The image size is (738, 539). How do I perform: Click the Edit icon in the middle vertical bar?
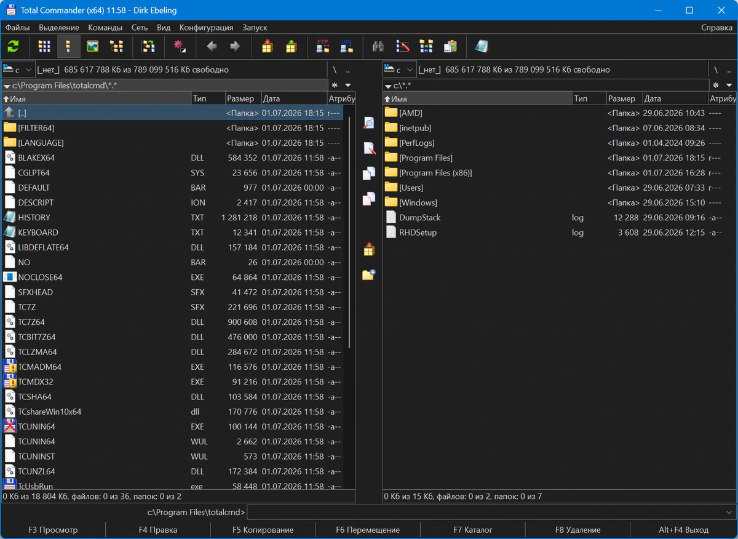point(368,148)
